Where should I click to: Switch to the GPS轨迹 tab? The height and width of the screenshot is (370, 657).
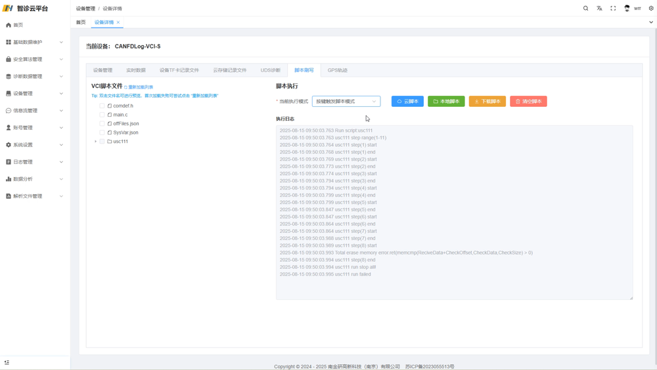[x=337, y=70]
